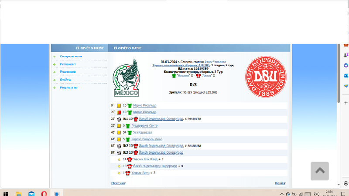Screen dimensions: 349x196
Task: Open Участники in left menu
Action: pos(68,72)
